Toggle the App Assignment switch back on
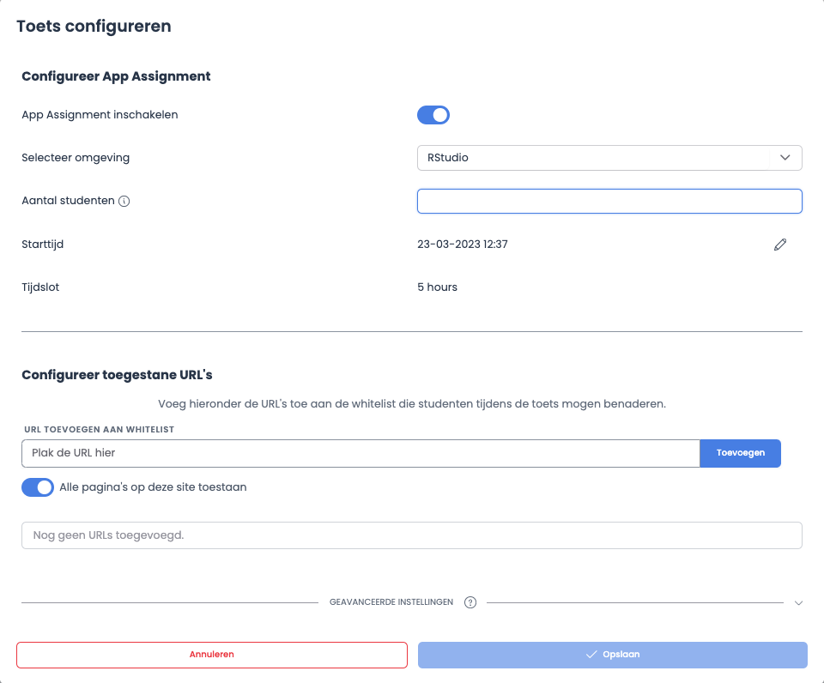Viewport: 824px width, 683px height. tap(433, 114)
